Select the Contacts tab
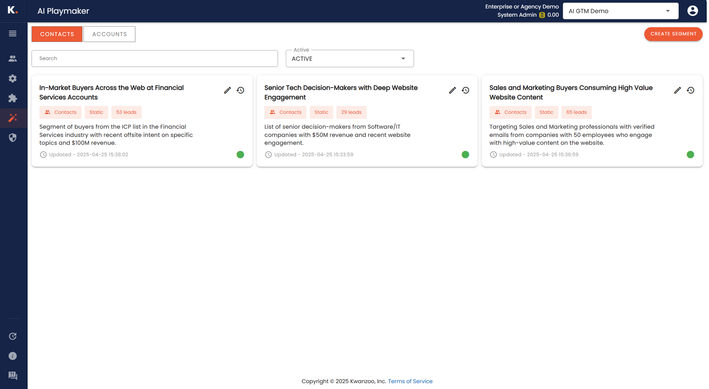 [57, 34]
